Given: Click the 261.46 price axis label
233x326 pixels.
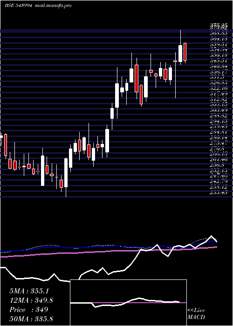Looking at the screenshot, I should [x=218, y=160].
